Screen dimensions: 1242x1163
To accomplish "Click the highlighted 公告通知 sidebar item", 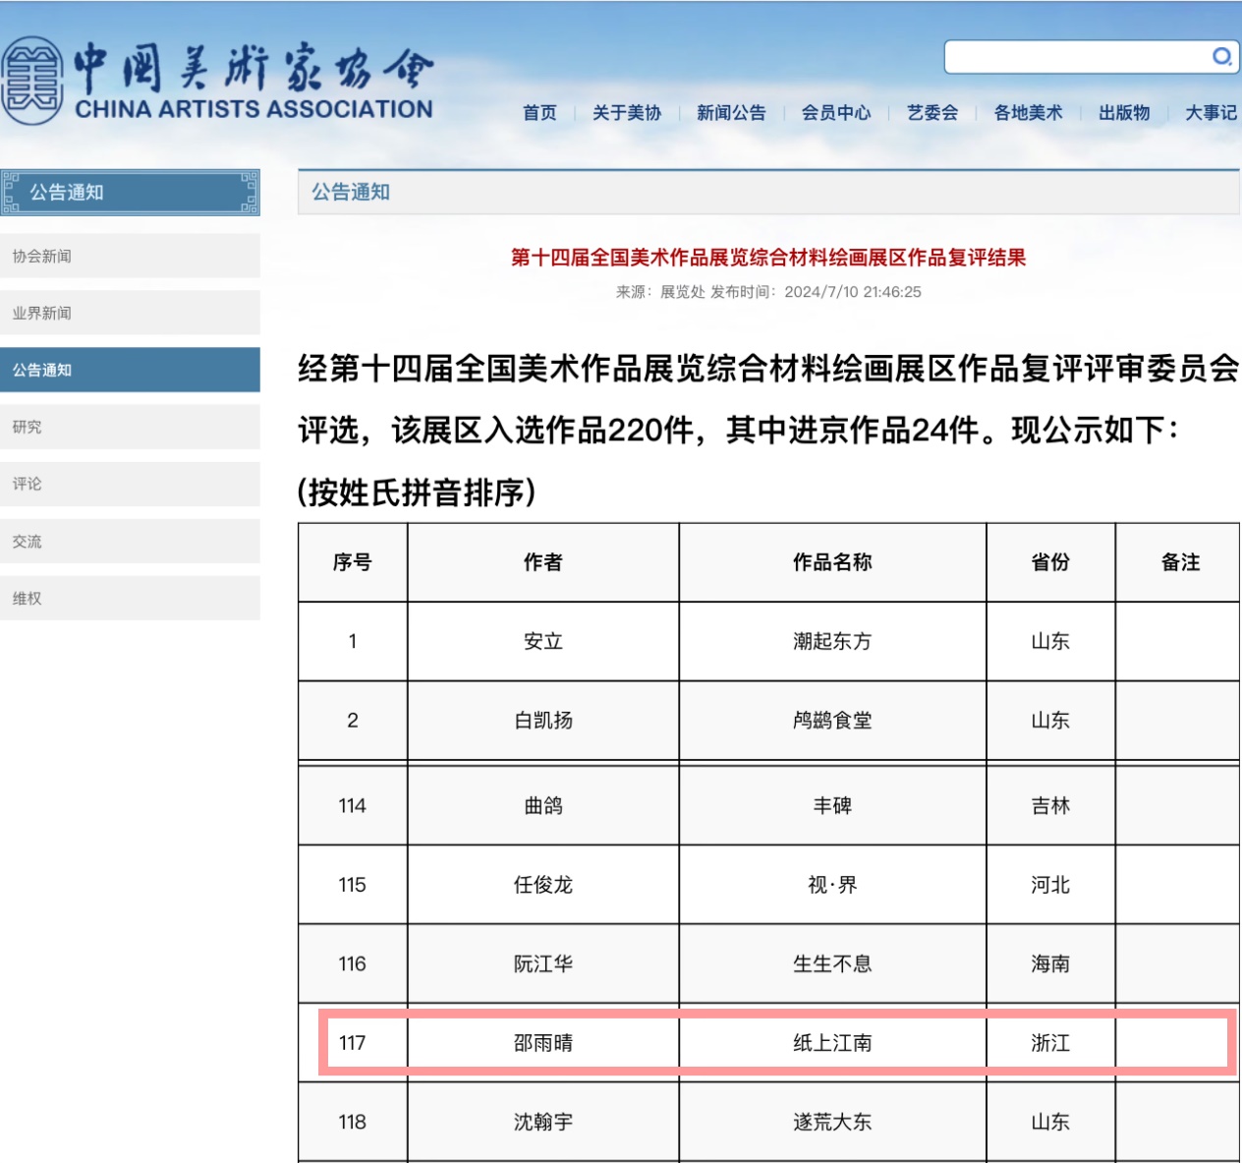I will (42, 371).
